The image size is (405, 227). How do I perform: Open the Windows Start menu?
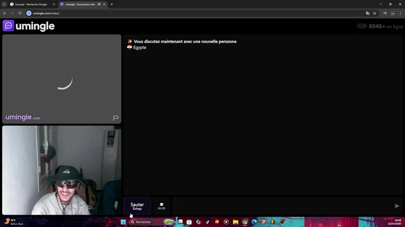tap(123, 222)
